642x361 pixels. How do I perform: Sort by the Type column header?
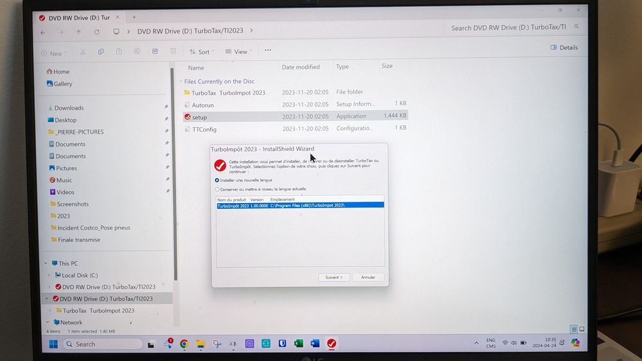tap(343, 66)
